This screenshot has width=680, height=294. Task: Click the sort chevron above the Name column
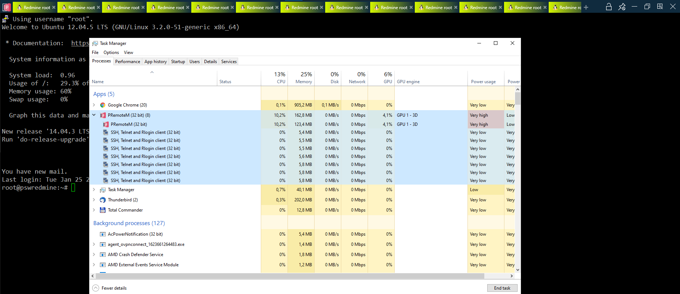pyautogui.click(x=152, y=72)
